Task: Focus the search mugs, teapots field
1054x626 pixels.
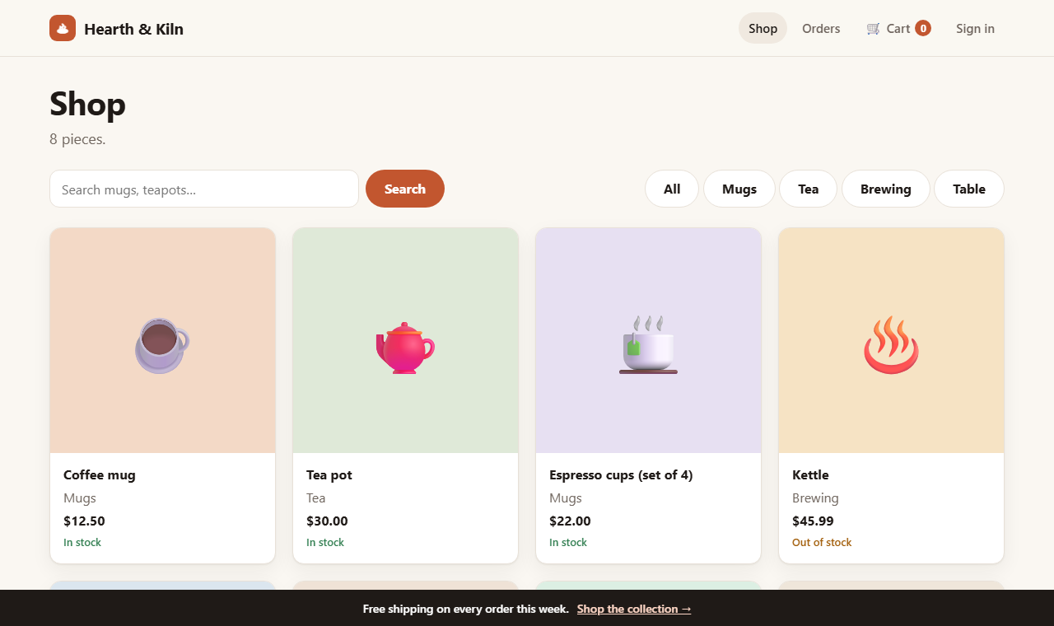Action: coord(204,189)
